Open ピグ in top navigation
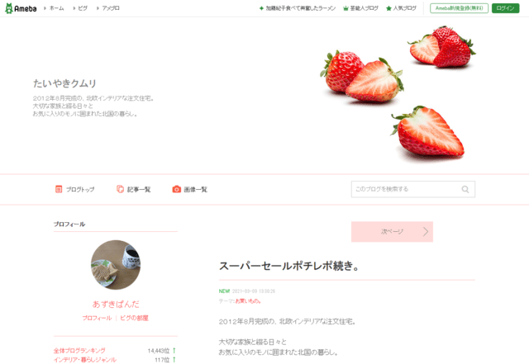Screen dimensions: 529x364 coord(83,8)
